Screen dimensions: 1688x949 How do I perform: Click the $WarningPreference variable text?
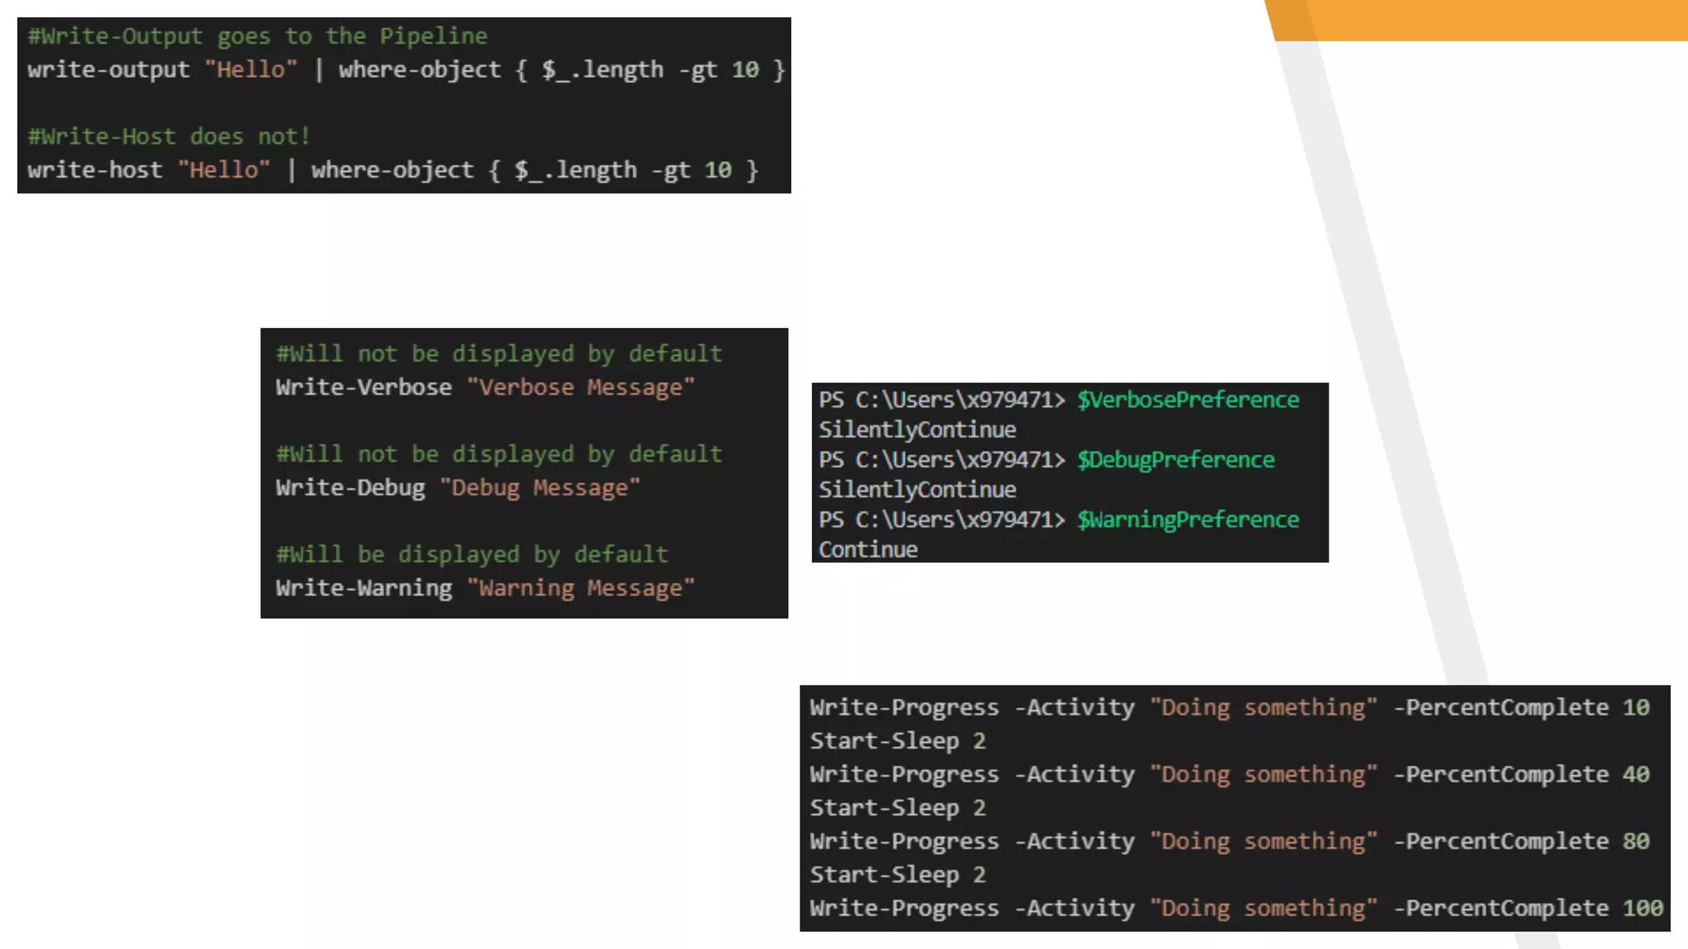tap(1188, 520)
